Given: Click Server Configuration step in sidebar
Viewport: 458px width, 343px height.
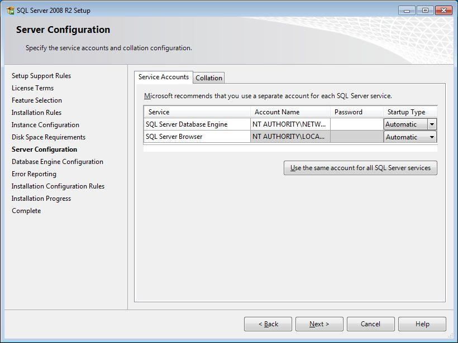Looking at the screenshot, I should 44,149.
